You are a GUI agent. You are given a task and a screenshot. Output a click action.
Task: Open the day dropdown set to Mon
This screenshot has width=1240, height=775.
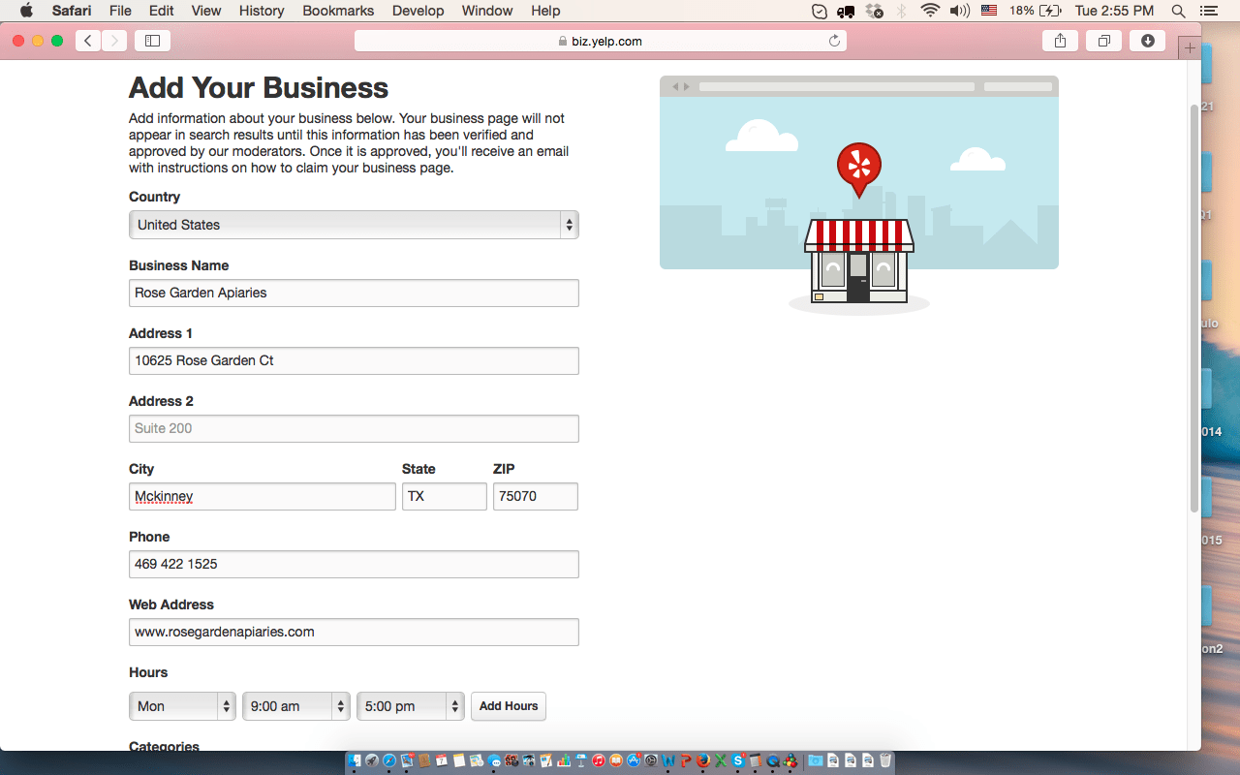coord(182,706)
